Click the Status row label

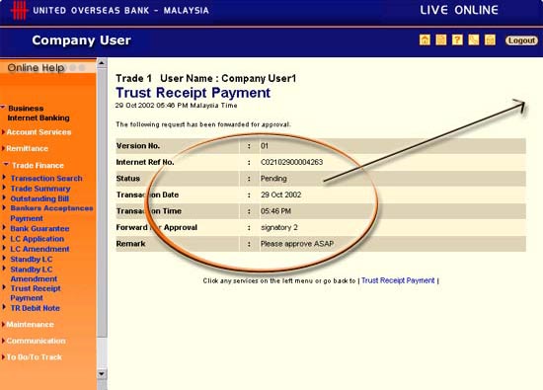[127, 179]
